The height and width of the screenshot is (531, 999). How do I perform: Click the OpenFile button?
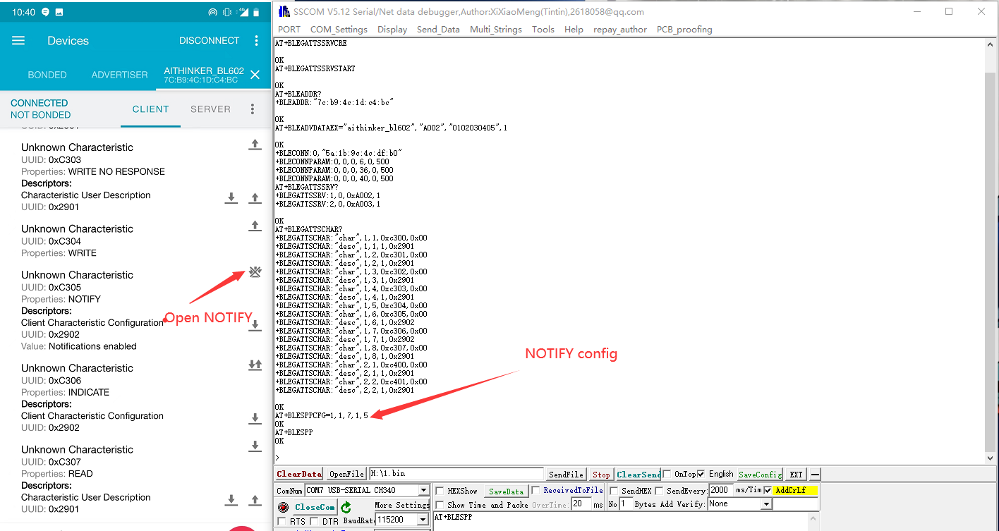click(x=346, y=475)
